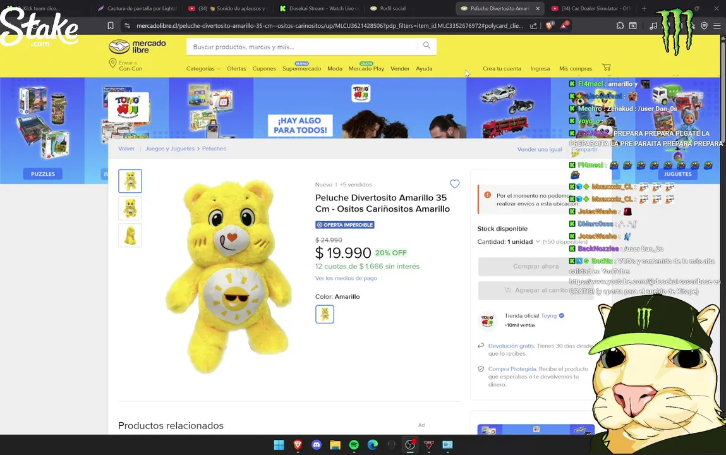Switch to Captura de pantalla Lightshot tab
Viewport: 726px width, 455px height.
point(137,8)
